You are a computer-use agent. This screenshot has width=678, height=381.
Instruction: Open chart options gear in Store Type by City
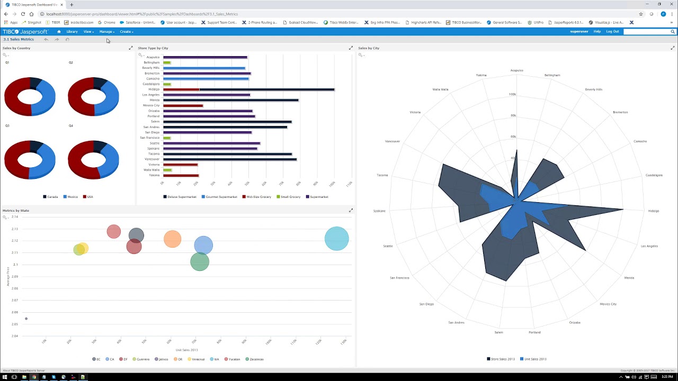tap(141, 55)
